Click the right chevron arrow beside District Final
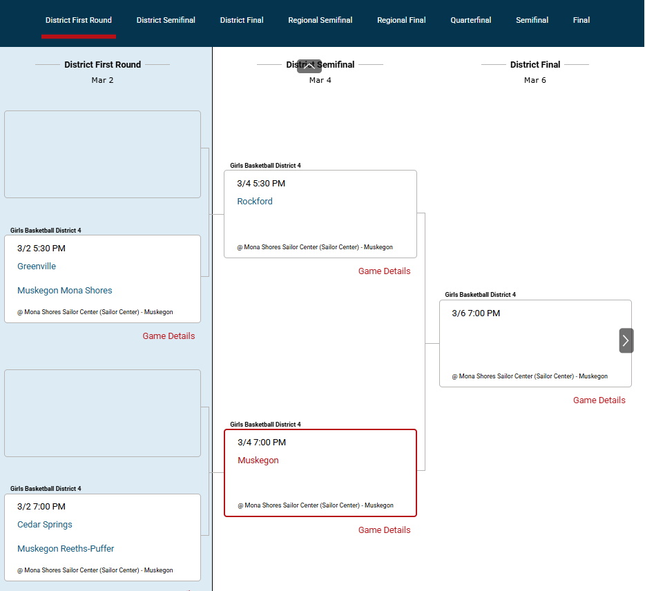 (626, 340)
